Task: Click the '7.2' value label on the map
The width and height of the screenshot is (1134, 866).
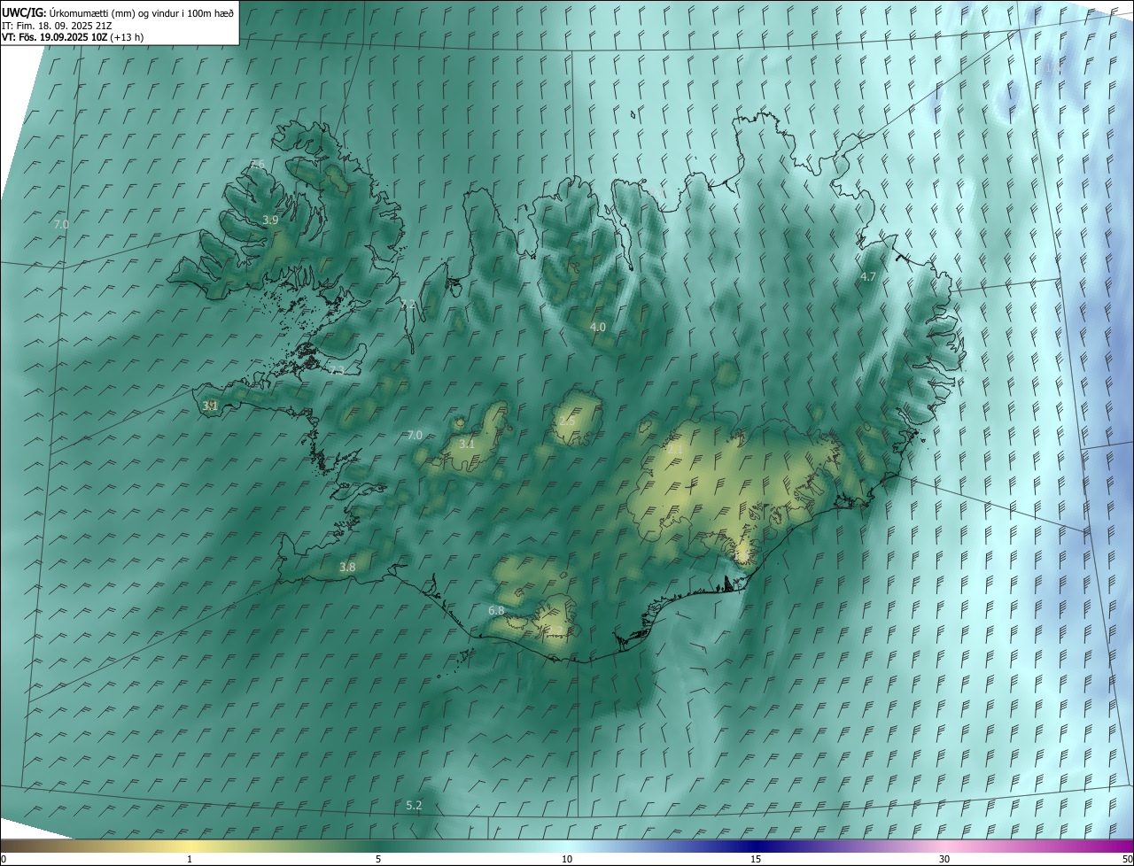Action: pyautogui.click(x=408, y=304)
